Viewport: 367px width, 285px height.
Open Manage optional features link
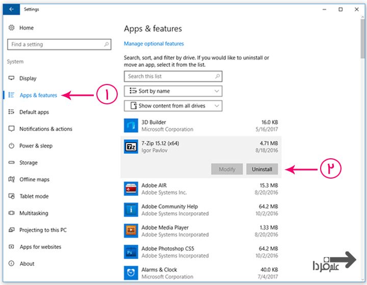point(154,44)
